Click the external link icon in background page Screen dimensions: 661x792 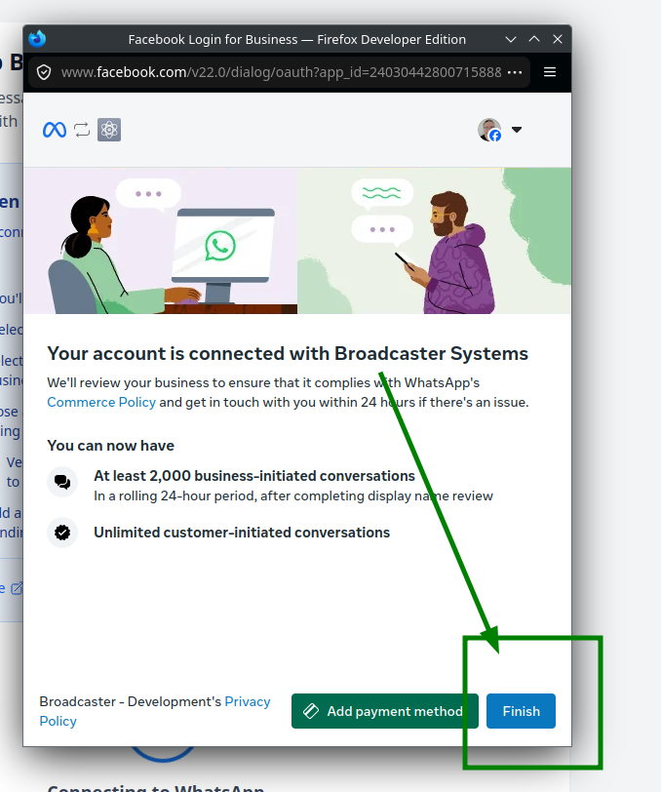(x=17, y=588)
